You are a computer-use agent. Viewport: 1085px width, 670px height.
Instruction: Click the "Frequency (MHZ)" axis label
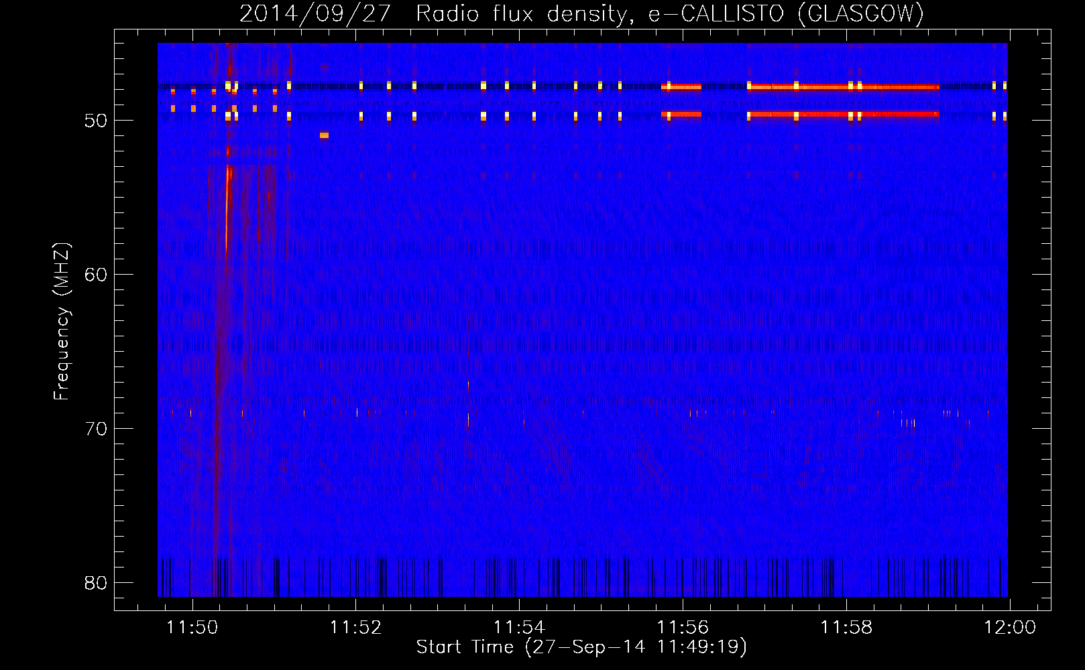pyautogui.click(x=62, y=322)
